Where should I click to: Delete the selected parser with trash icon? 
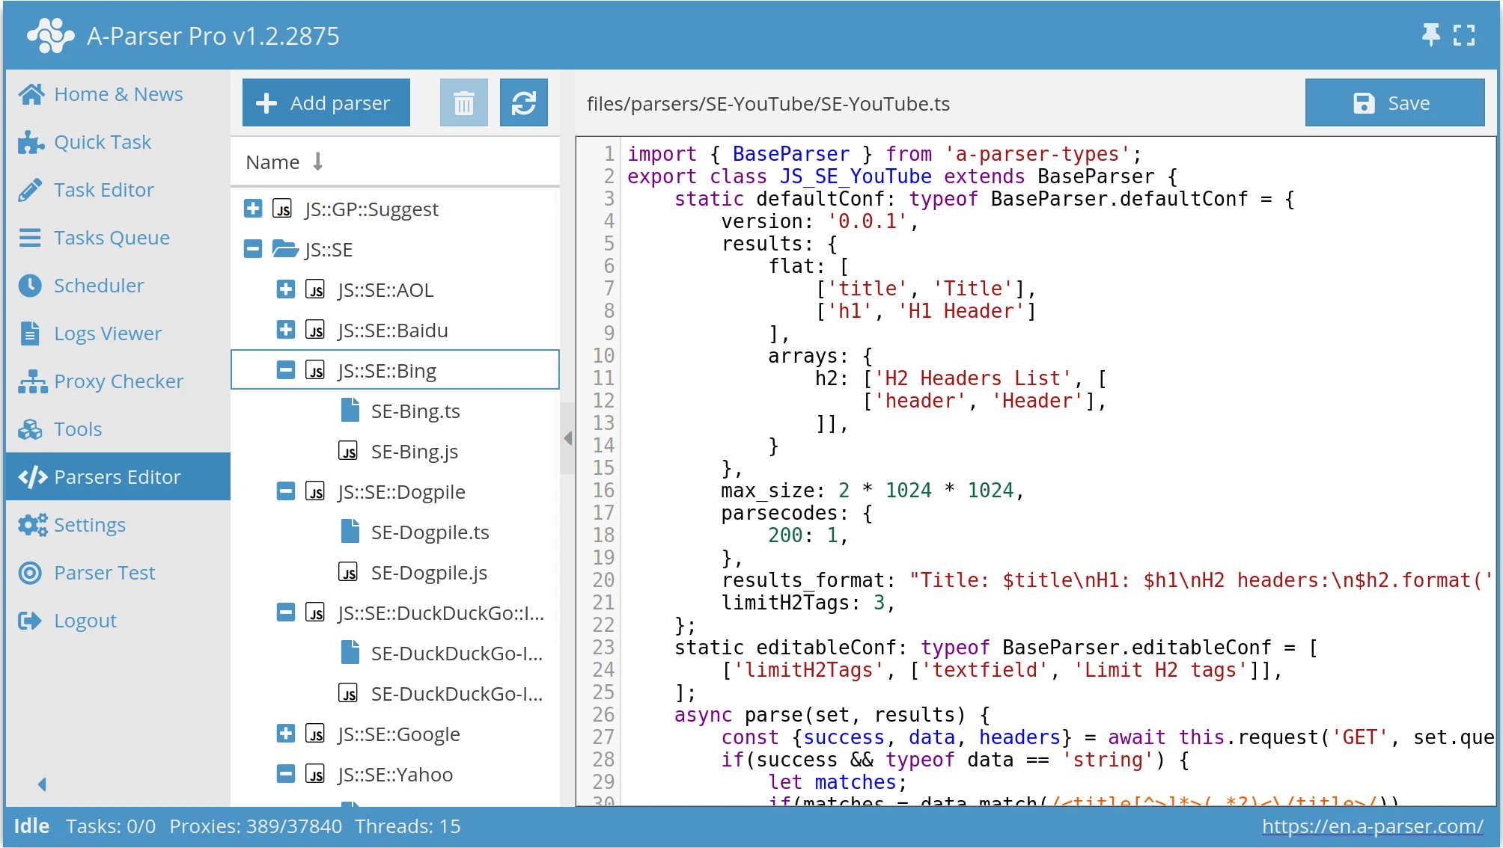coord(463,102)
